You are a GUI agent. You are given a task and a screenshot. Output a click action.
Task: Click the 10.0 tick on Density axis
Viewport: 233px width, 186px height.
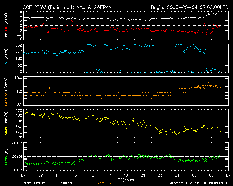[x=17, y=78]
